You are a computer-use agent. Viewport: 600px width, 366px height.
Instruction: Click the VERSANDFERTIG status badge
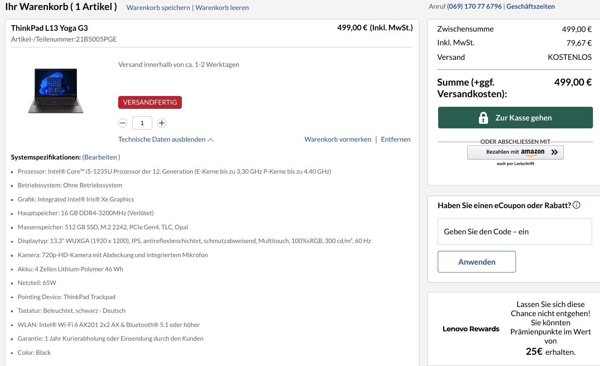pos(150,103)
